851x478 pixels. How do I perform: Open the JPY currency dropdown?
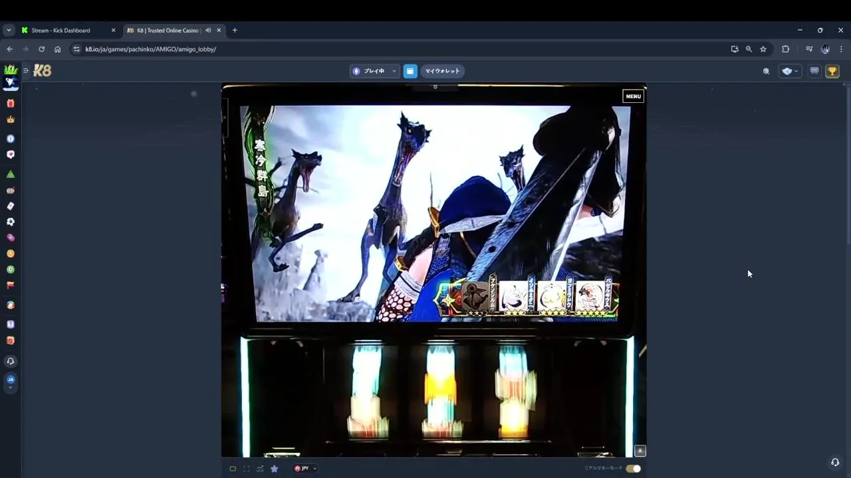pyautogui.click(x=306, y=469)
